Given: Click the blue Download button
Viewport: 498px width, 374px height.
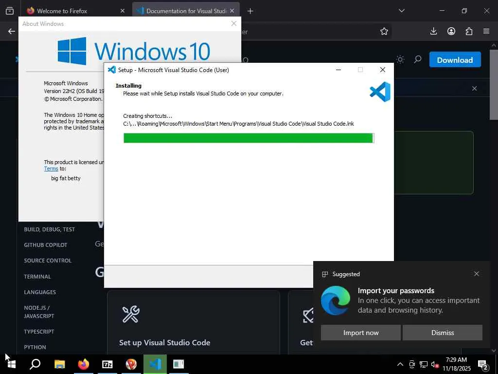Looking at the screenshot, I should point(455,60).
